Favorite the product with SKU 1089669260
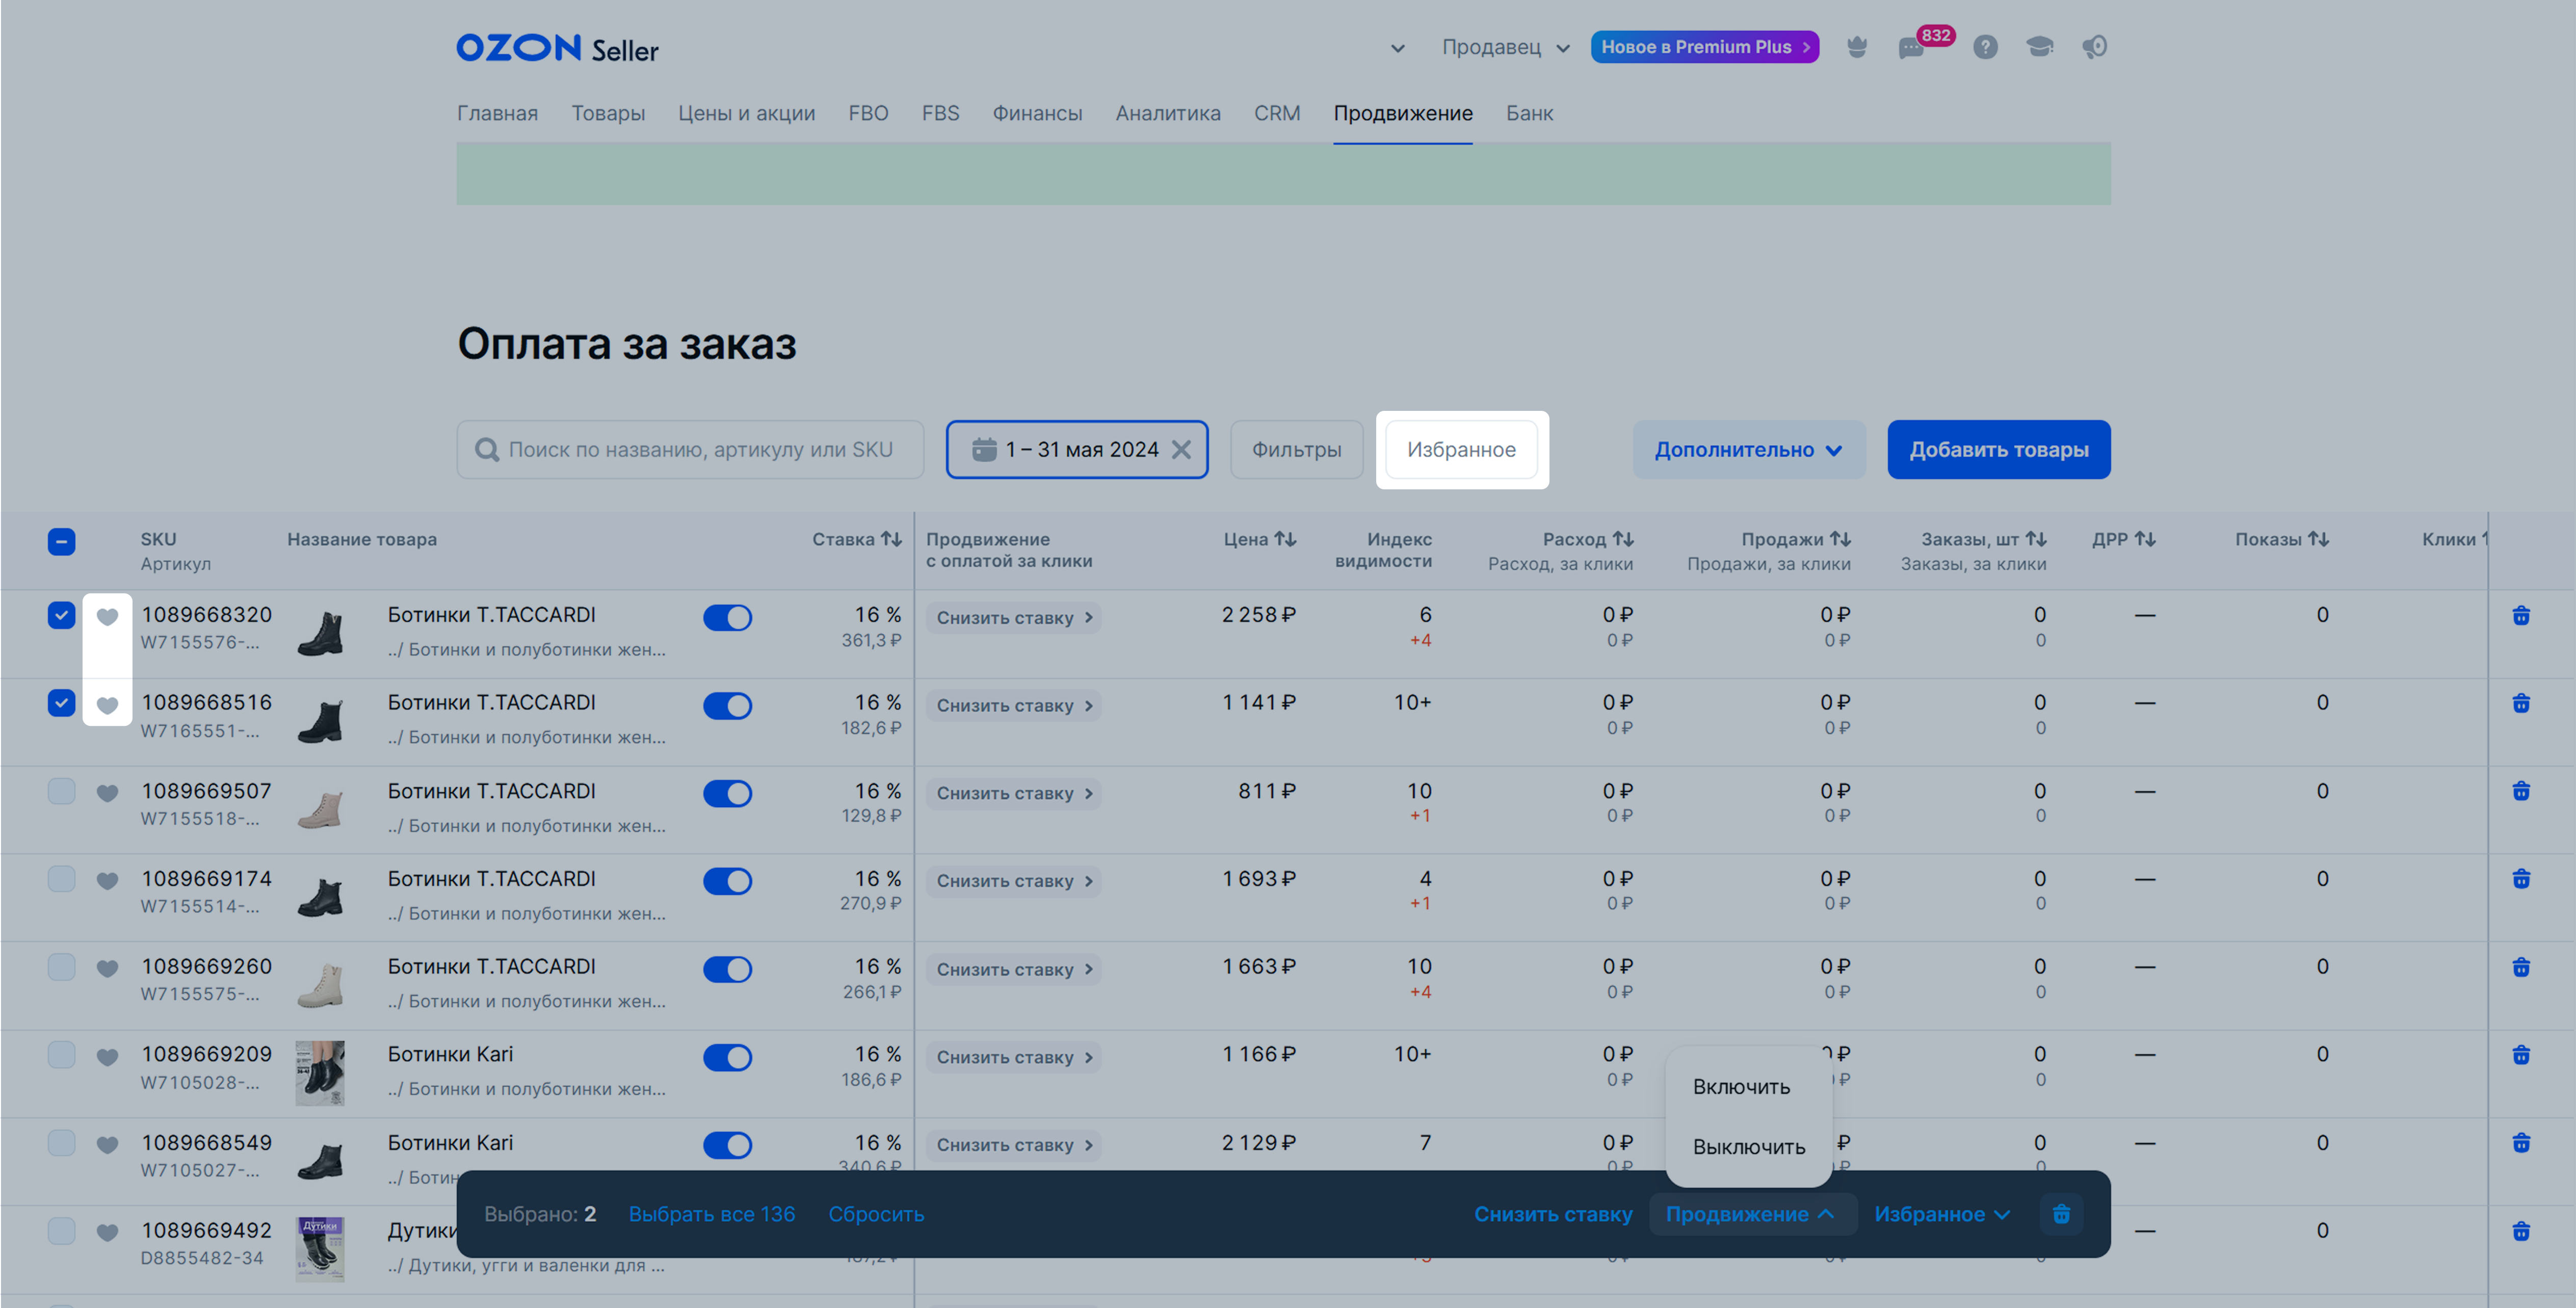 coord(107,969)
